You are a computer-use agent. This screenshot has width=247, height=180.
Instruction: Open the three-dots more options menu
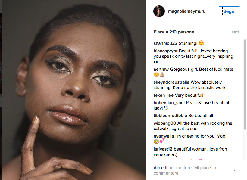[x=236, y=170]
